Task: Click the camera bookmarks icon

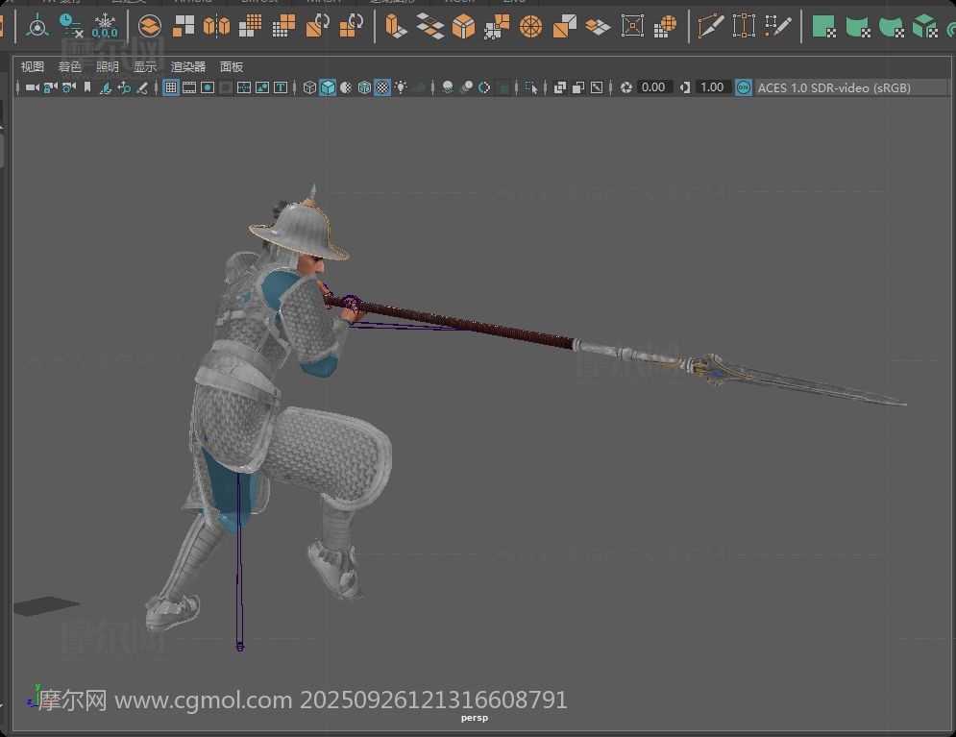Action: point(87,87)
